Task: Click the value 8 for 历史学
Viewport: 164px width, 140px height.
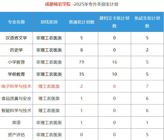Action: coord(82,50)
